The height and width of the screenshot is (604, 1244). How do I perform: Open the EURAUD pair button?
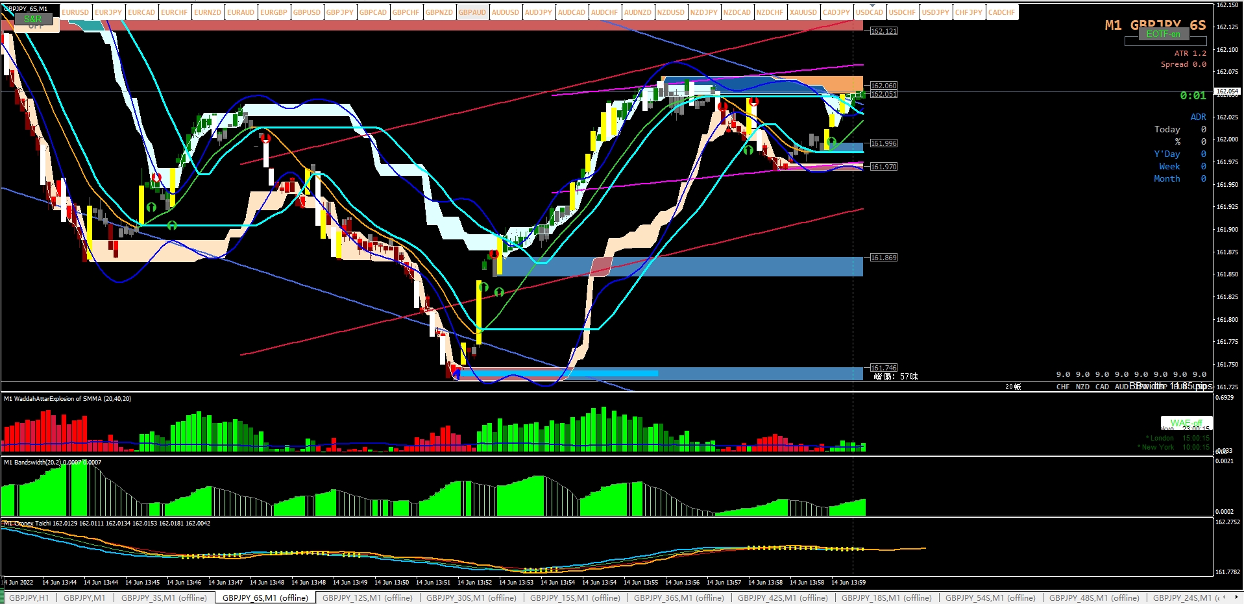tap(241, 12)
